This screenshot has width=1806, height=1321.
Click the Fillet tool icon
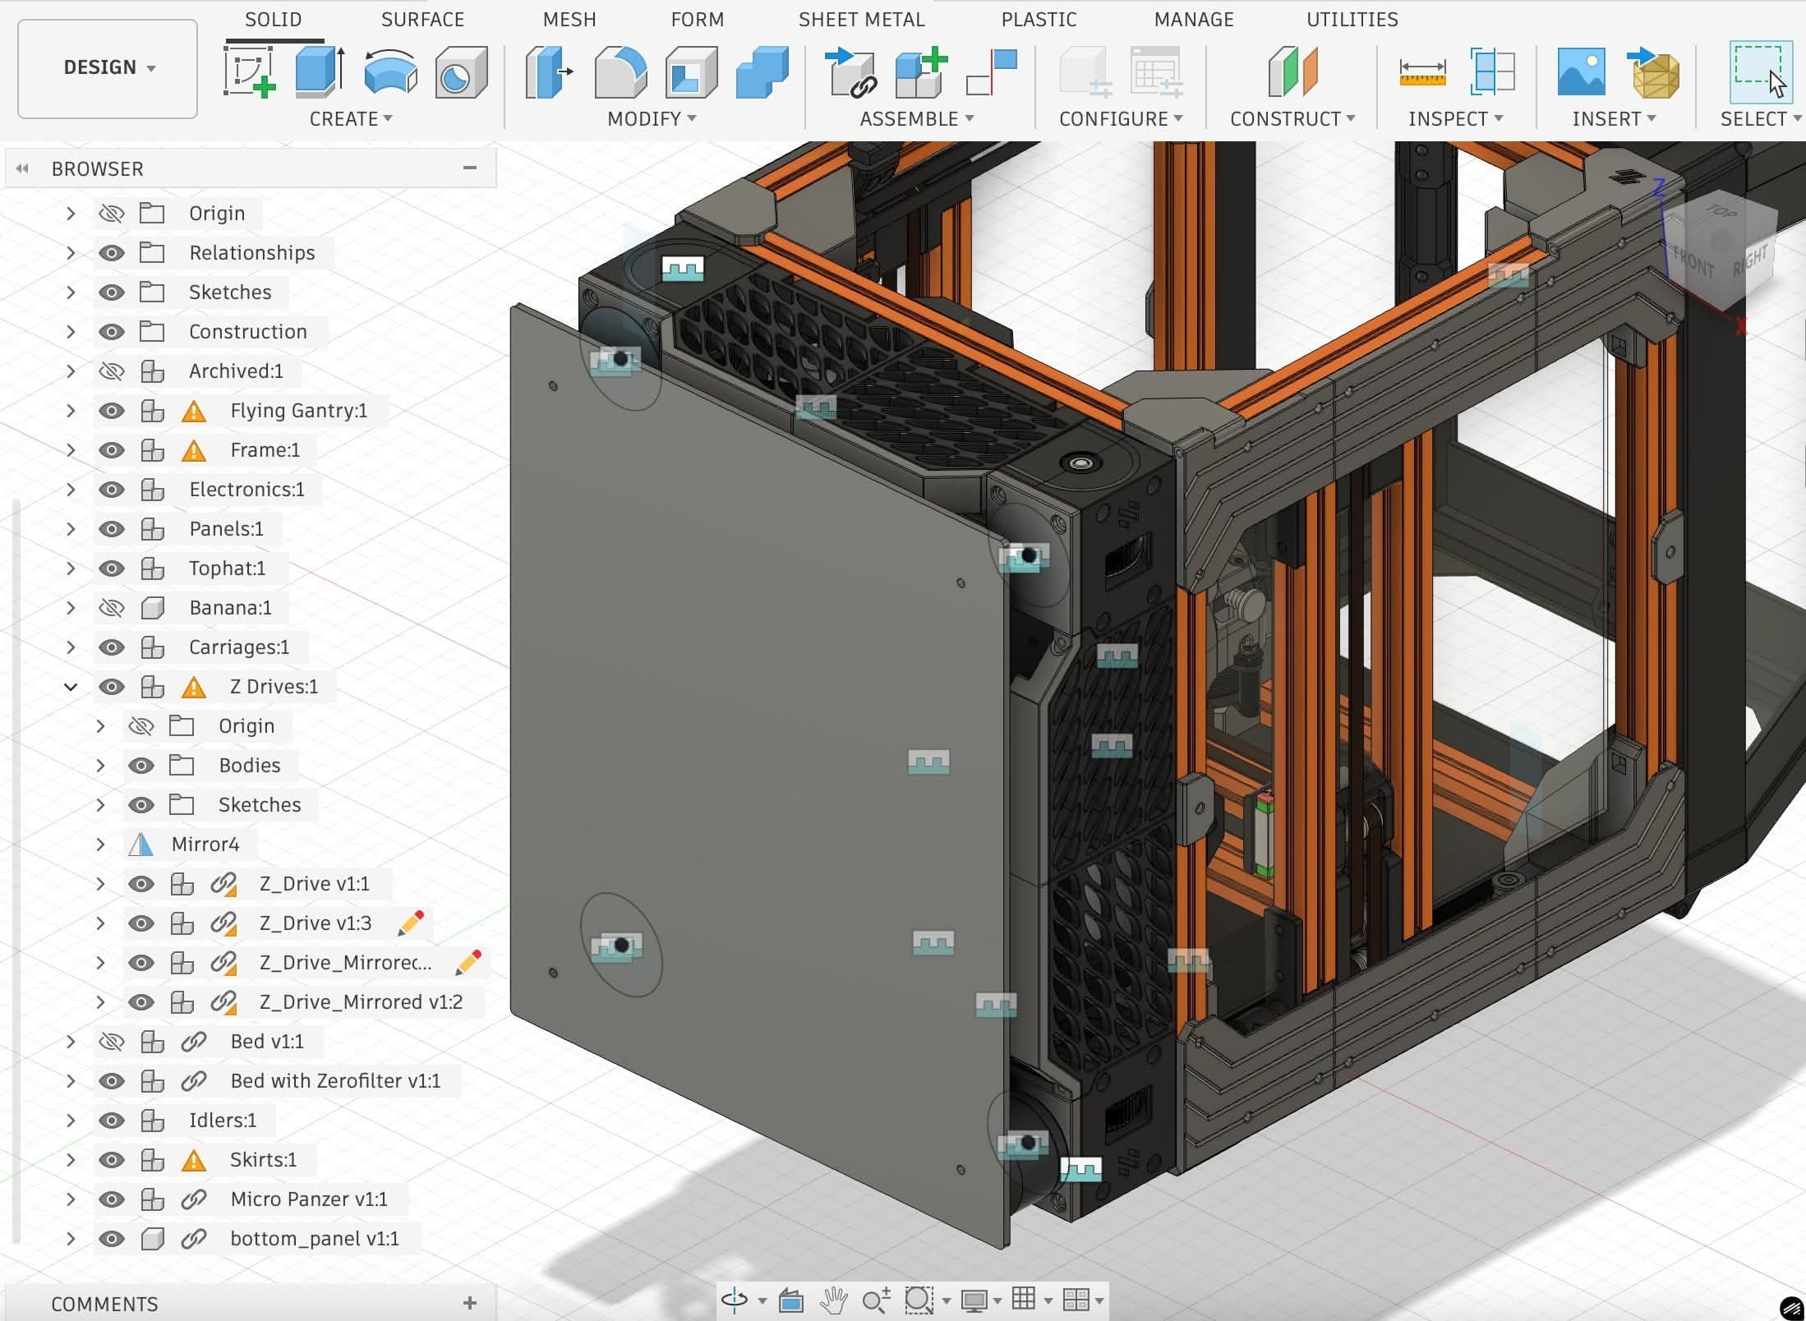click(620, 72)
